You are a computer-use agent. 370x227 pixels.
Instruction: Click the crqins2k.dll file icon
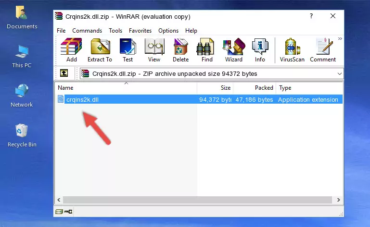click(x=61, y=99)
